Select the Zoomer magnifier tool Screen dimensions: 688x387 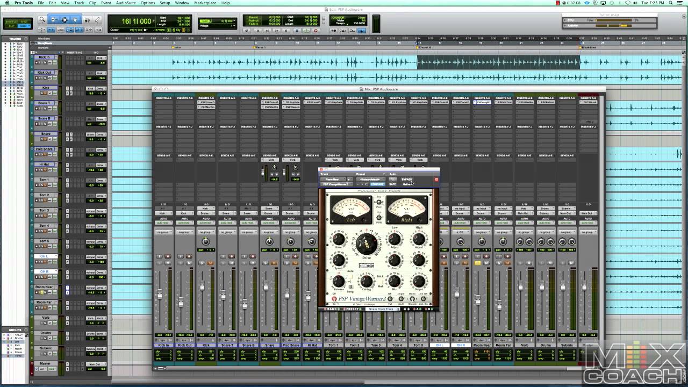pos(42,19)
